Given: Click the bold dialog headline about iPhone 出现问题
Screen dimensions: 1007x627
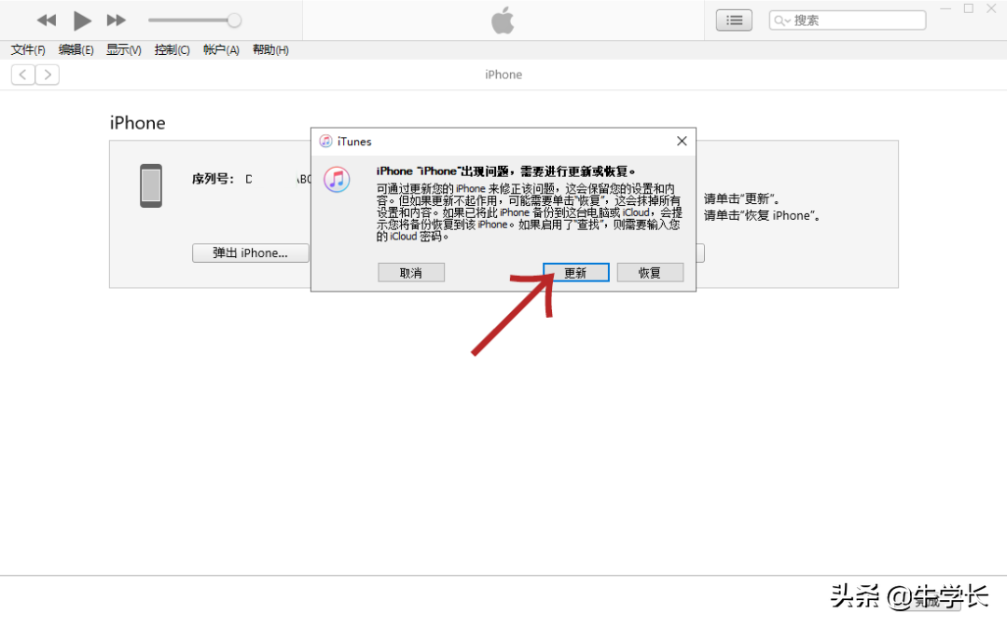Looking at the screenshot, I should 506,171.
